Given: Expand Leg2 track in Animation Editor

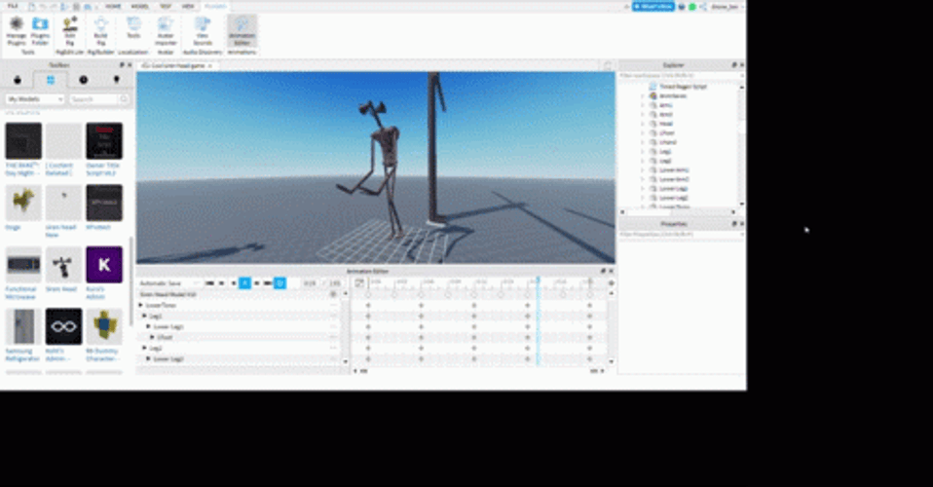Looking at the screenshot, I should [144, 348].
